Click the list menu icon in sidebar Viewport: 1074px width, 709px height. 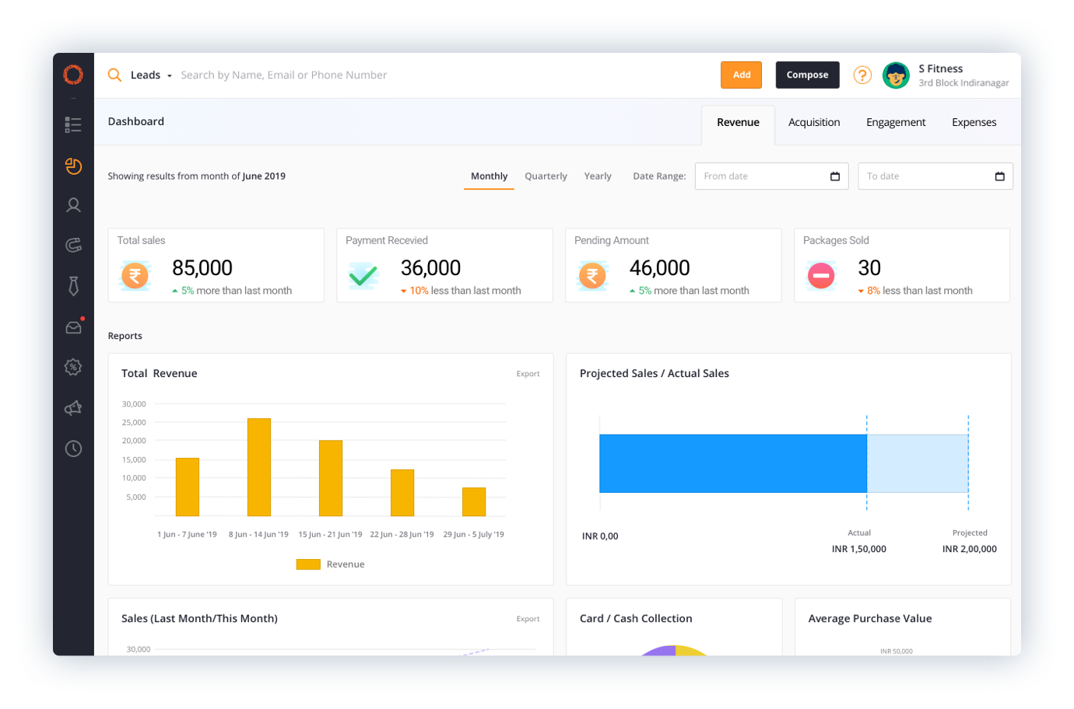pyautogui.click(x=73, y=124)
